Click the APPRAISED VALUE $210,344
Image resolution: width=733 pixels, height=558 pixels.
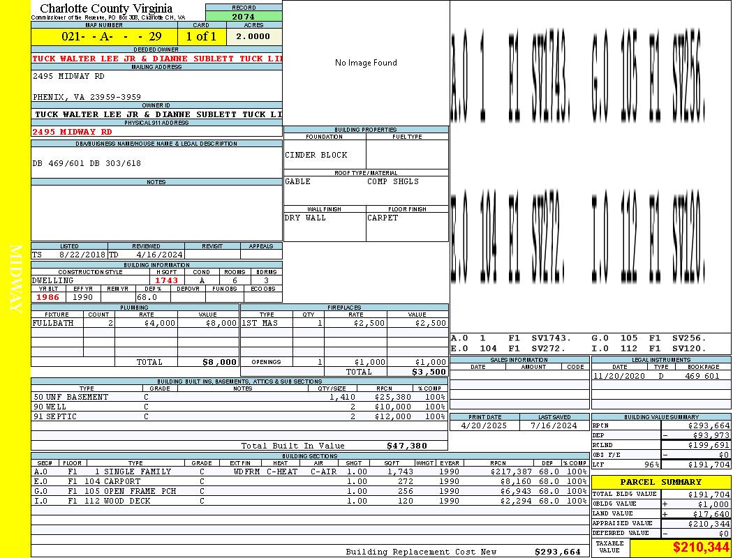click(x=709, y=525)
